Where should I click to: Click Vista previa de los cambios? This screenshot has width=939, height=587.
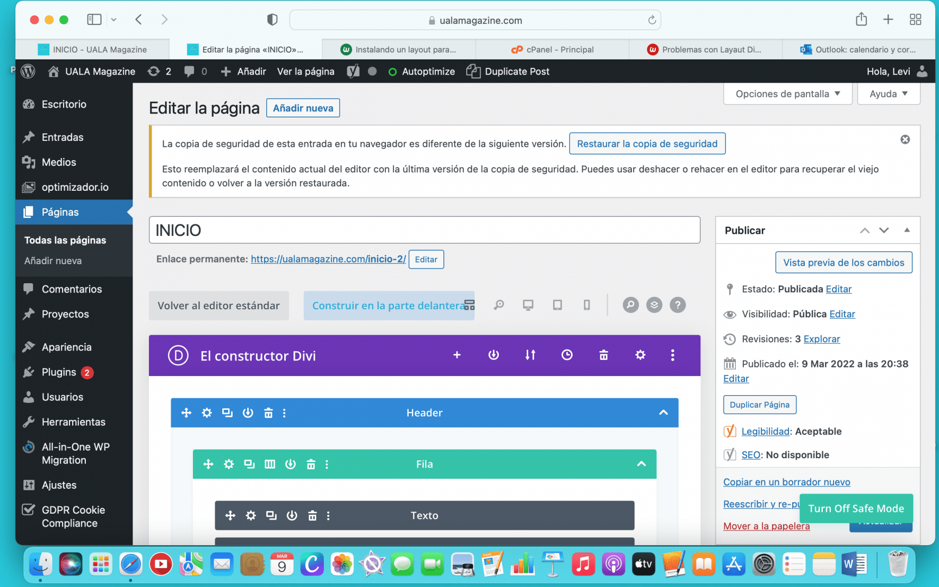click(843, 263)
